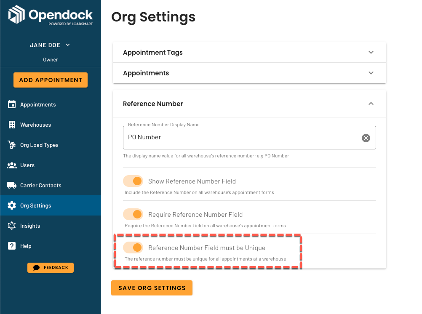Click the Warehouses building icon
Viewport: 422px width, 314px height.
[11, 125]
